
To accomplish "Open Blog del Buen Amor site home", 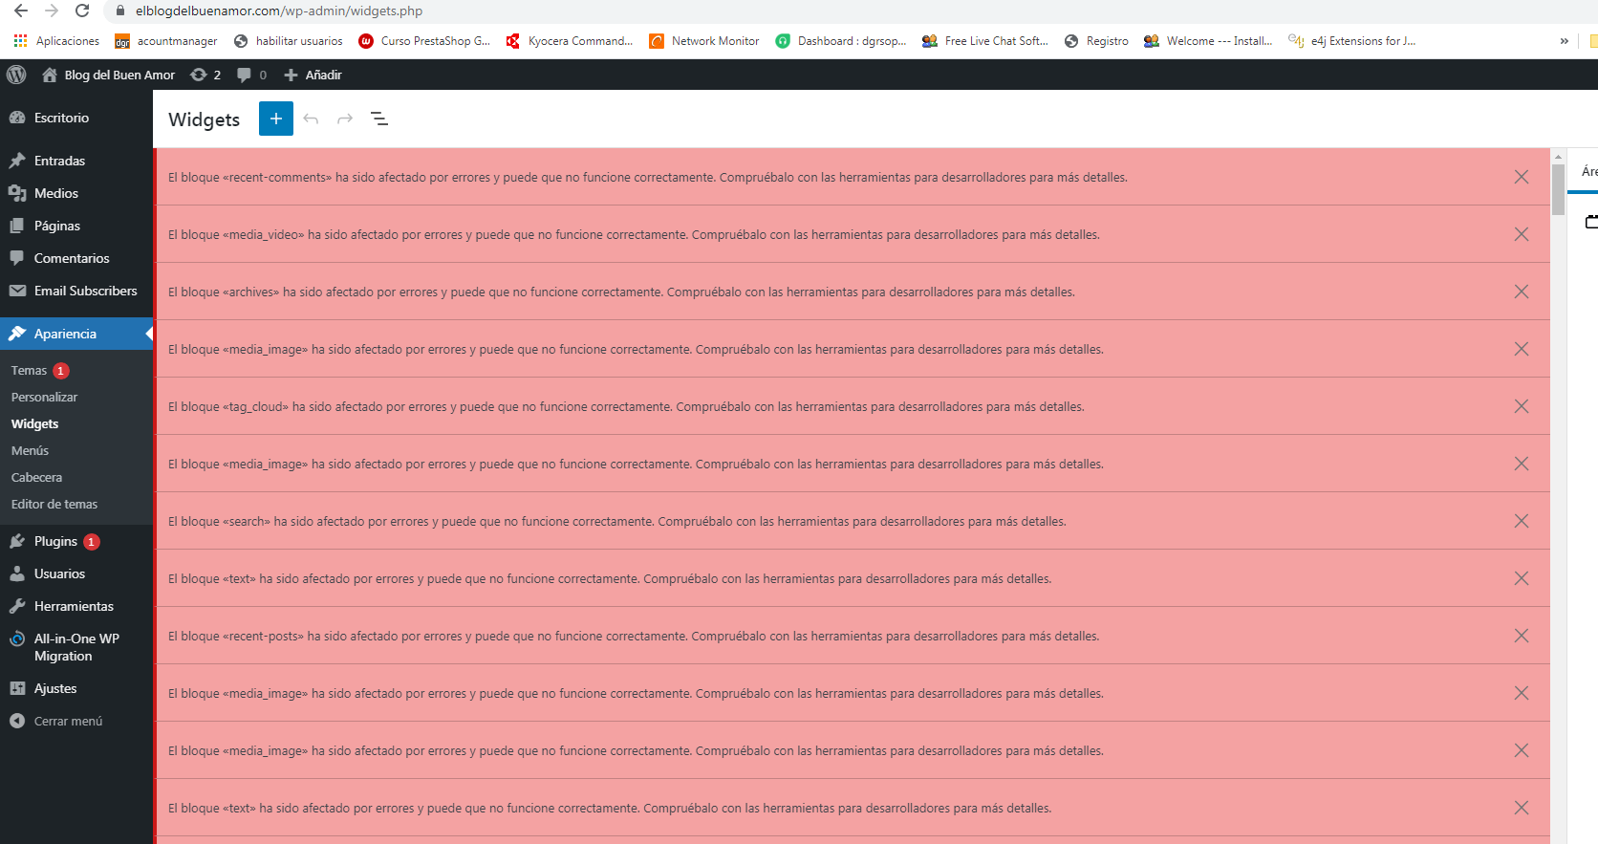I will tap(109, 75).
